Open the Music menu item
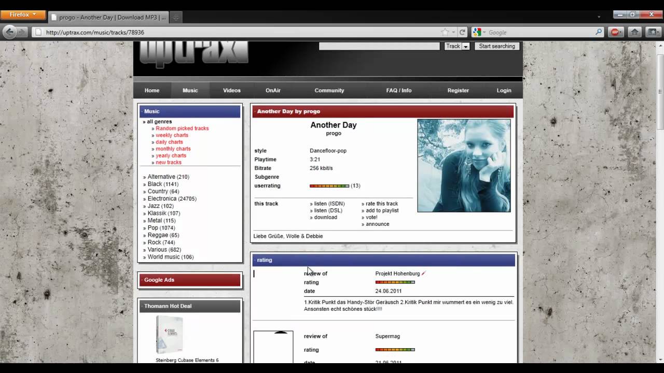 190,90
